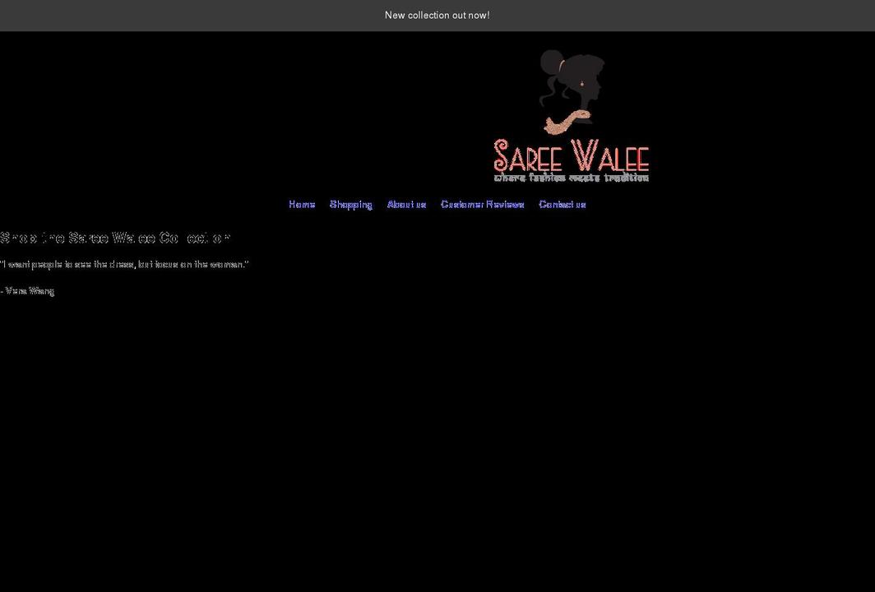Click the '- Vera Wang' attribution text
The width and height of the screenshot is (875, 592).
[x=27, y=290]
